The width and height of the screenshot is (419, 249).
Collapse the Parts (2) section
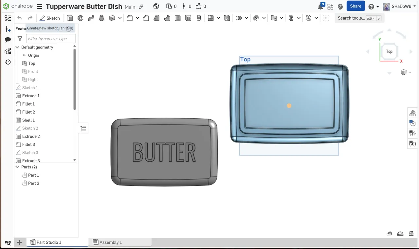17,167
